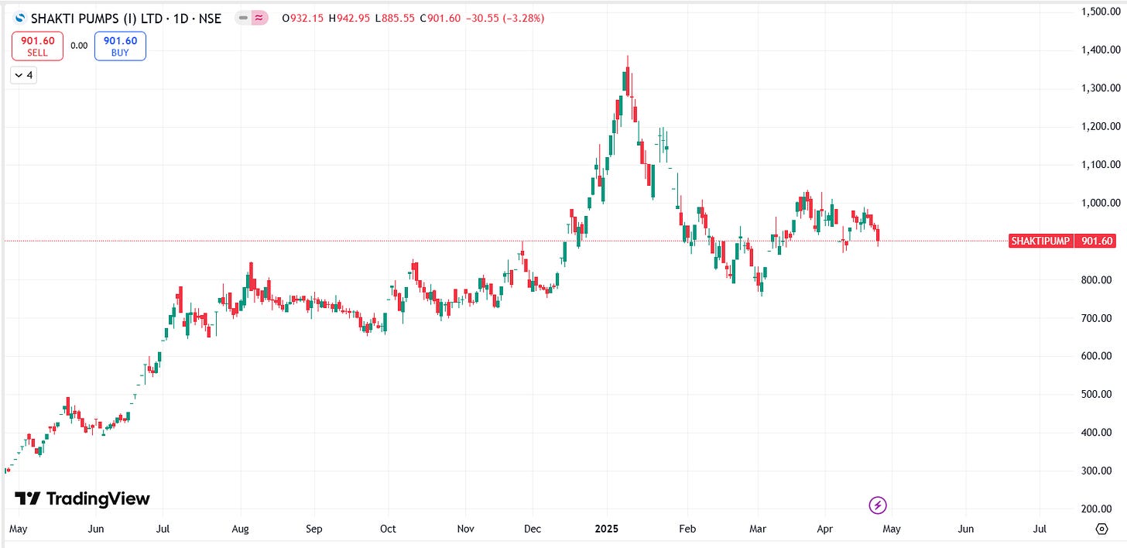This screenshot has width=1127, height=548.
Task: Click the 0.00 spread value
Action: click(x=79, y=46)
